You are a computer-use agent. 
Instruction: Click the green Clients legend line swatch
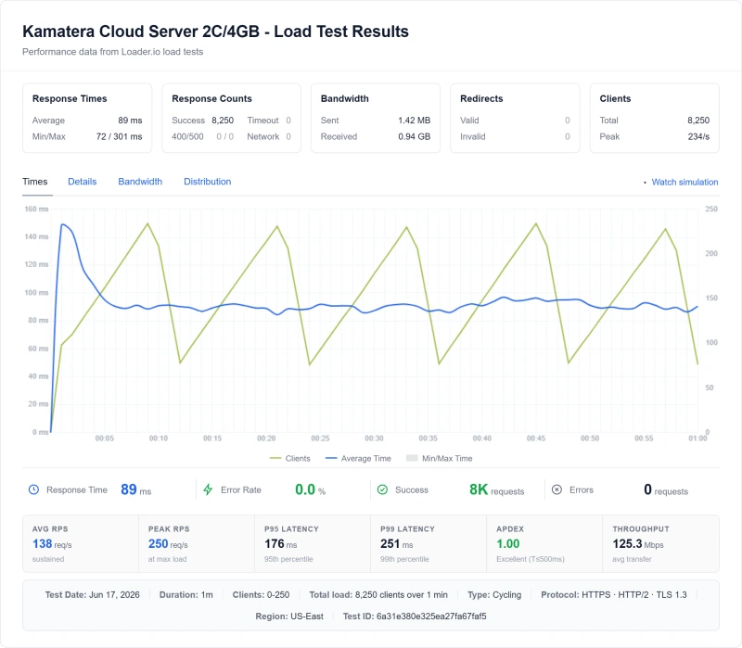point(275,458)
